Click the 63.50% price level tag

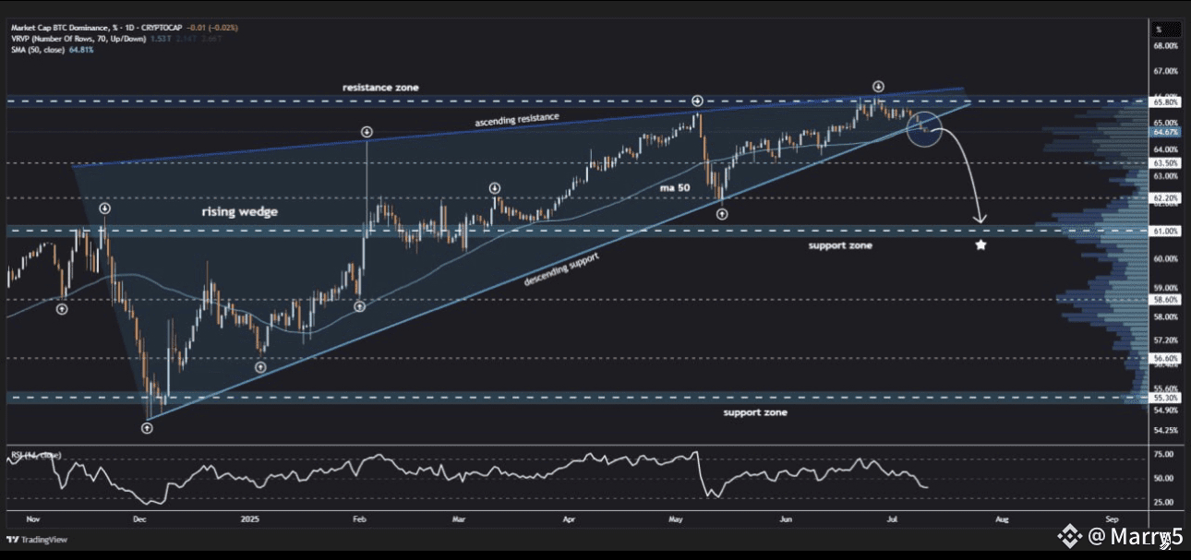[1165, 162]
